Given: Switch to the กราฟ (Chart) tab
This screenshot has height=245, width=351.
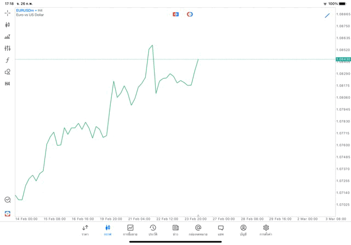Looking at the screenshot, I should 107,230.
